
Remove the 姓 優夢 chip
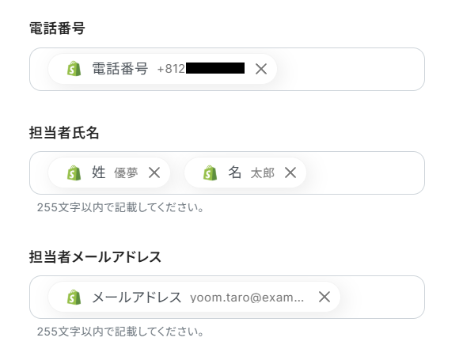pos(154,173)
